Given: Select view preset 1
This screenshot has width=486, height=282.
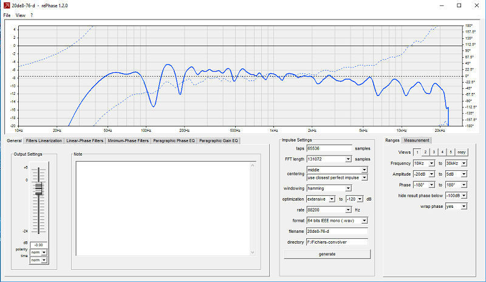Looking at the screenshot, I should pos(417,153).
